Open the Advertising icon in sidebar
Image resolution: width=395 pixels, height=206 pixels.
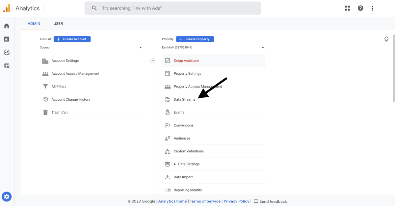[x=7, y=65]
